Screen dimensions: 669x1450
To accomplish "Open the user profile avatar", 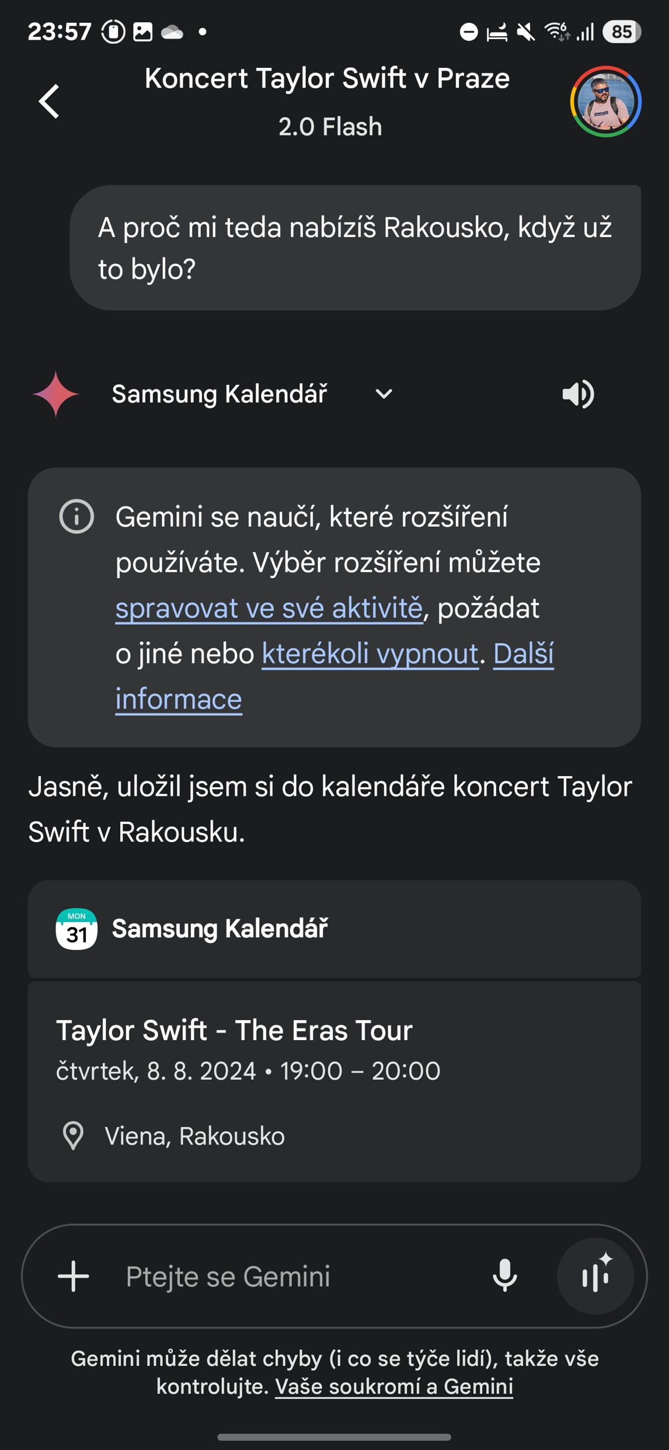I will [x=605, y=102].
